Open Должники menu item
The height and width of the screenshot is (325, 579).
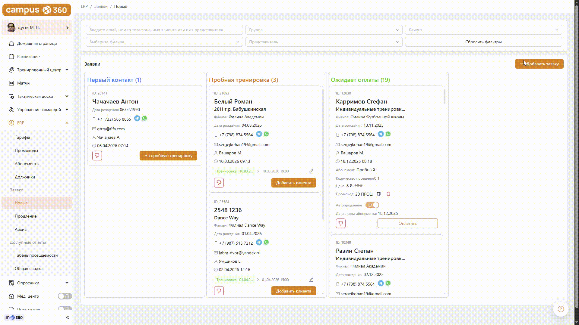25,177
